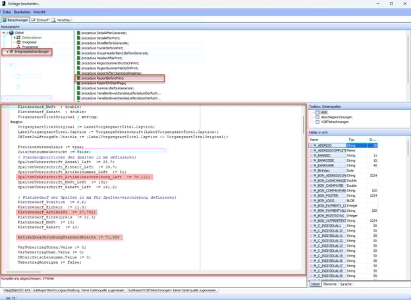Open the Datei menu
This screenshot has width=411, height=300.
tap(7, 12)
